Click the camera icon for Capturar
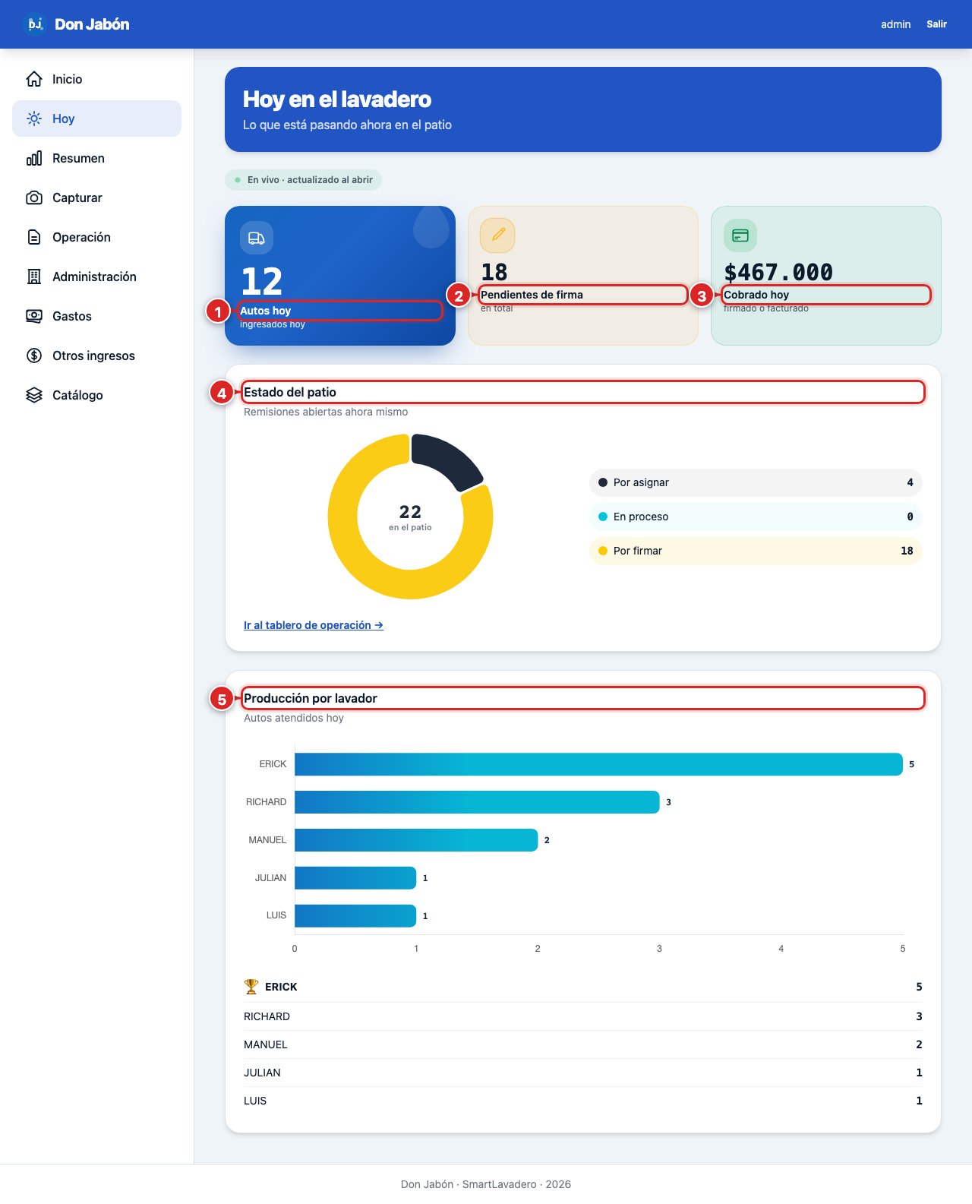 [34, 198]
